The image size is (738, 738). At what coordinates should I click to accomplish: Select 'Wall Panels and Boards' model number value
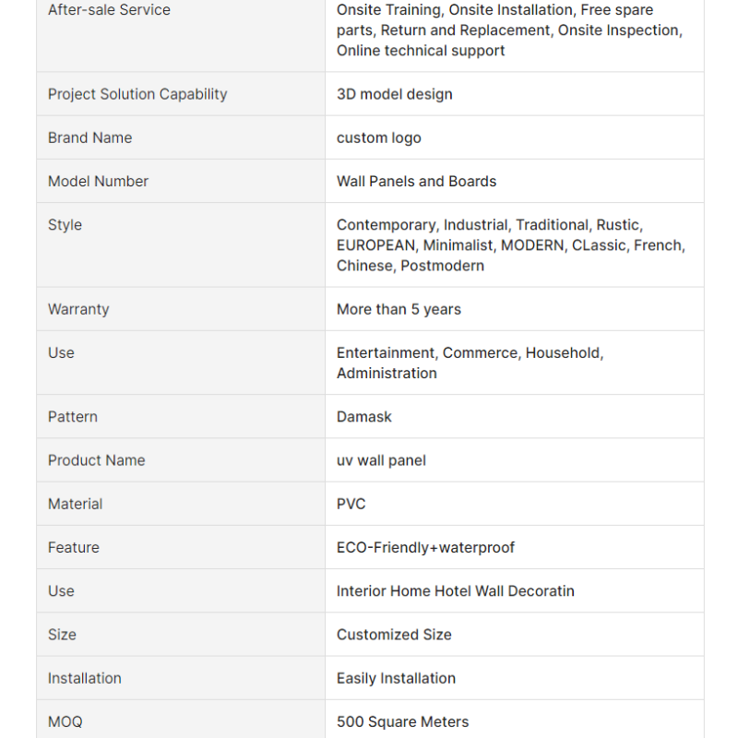pos(417,181)
